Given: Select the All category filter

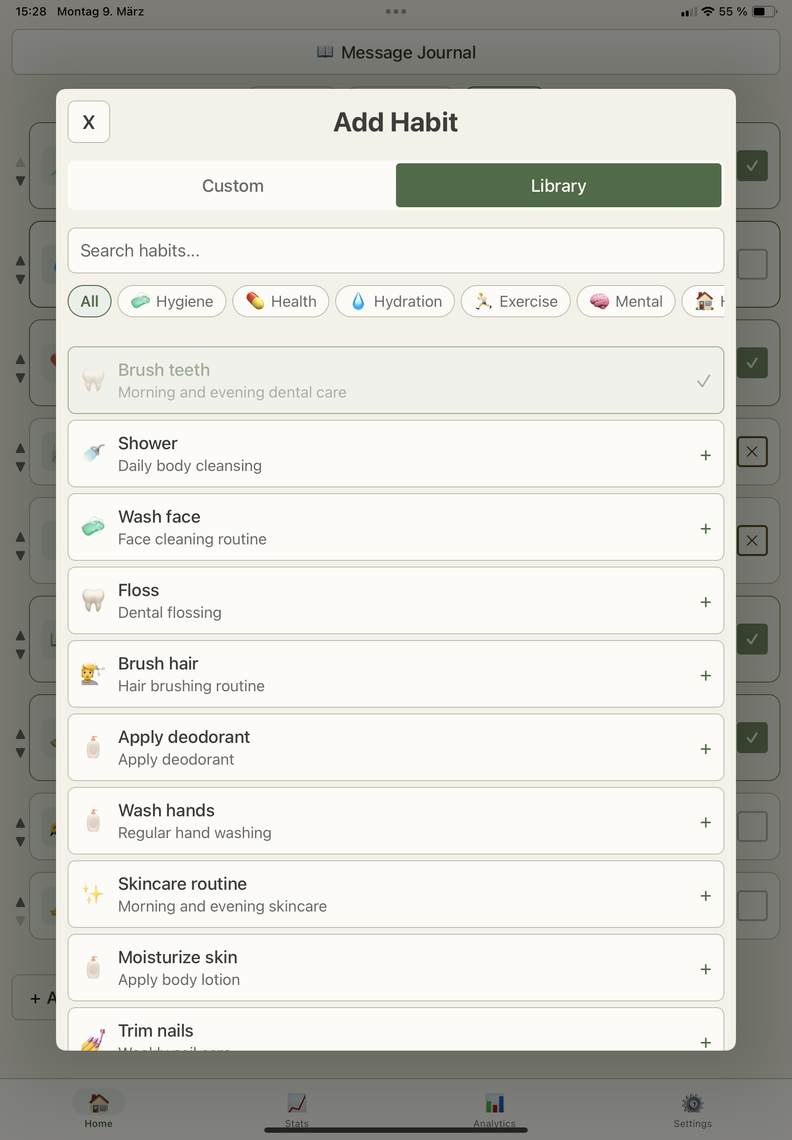Looking at the screenshot, I should 89,301.
